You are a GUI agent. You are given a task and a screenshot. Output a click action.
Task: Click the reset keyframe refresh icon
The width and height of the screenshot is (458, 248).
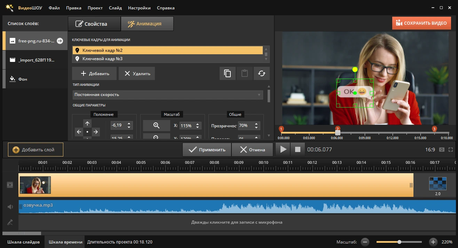(262, 73)
